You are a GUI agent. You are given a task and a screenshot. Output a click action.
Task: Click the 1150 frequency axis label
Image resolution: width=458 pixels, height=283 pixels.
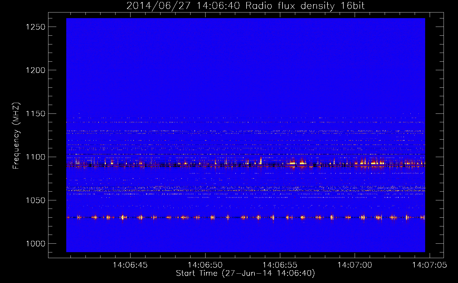point(35,114)
